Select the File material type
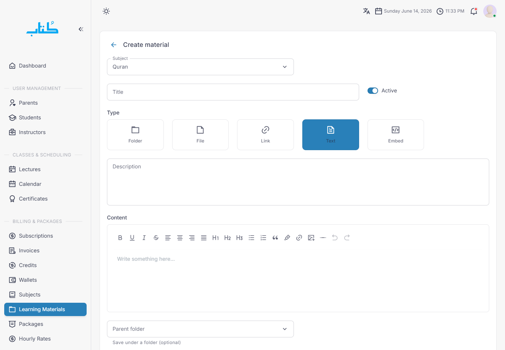Screen dimensions: 505x350 200,135
